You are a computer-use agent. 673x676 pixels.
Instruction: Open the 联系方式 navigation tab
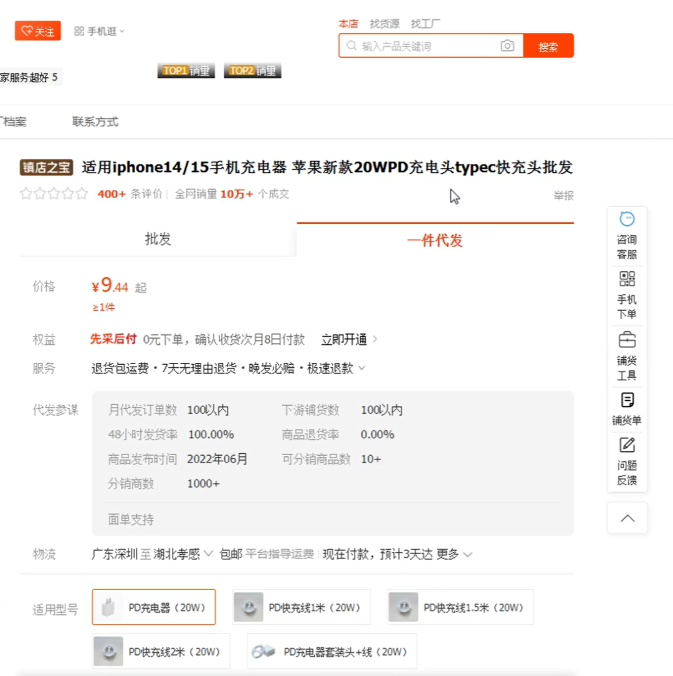tap(95, 122)
